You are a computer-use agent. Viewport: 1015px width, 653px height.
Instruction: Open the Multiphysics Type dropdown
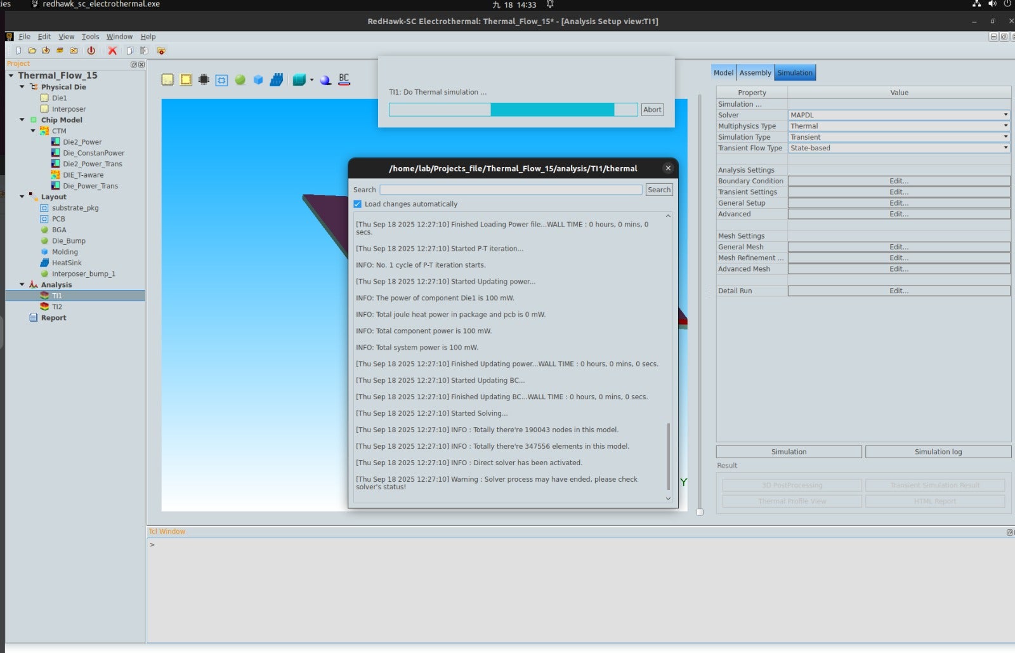899,126
